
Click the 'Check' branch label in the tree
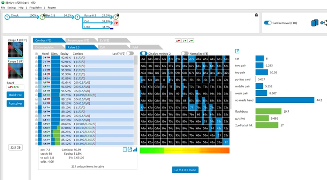[14, 15]
